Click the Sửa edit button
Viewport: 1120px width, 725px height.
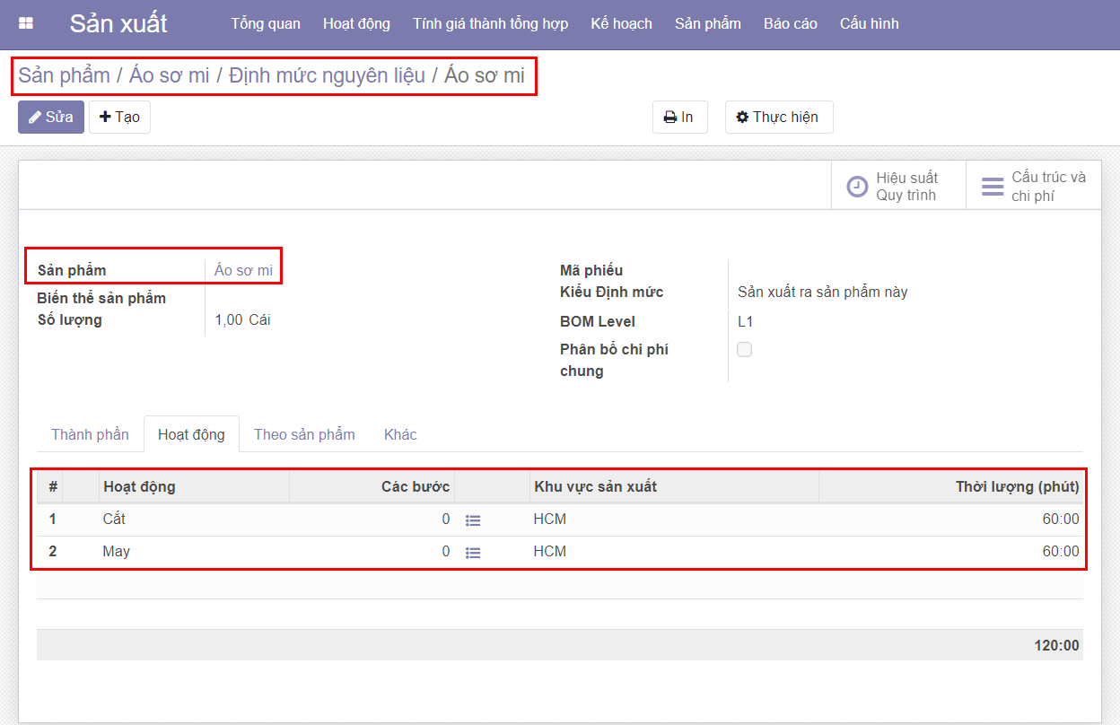51,118
